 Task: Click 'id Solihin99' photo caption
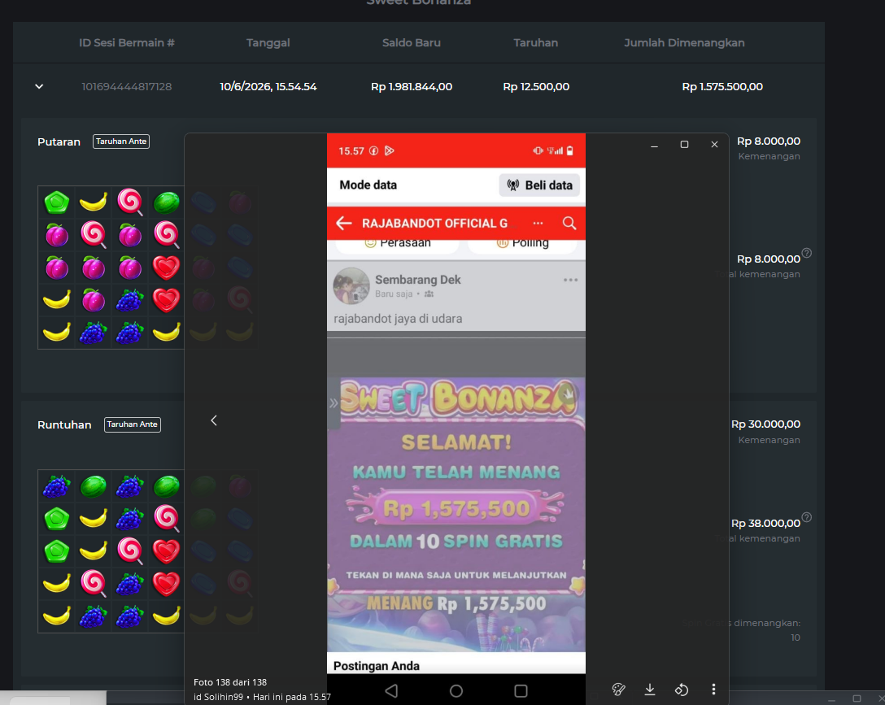219,697
